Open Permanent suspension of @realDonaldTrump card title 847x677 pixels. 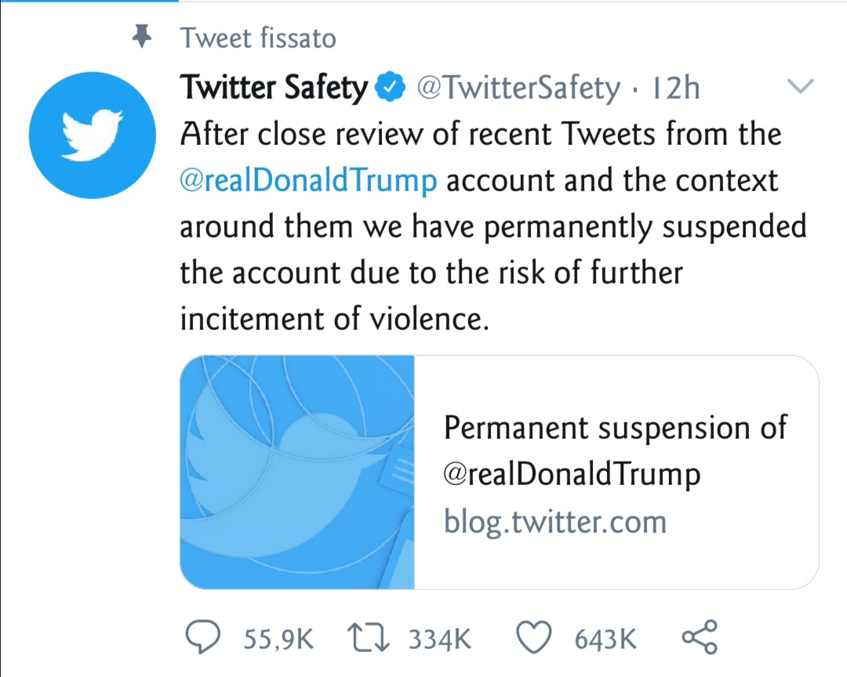coord(615,451)
